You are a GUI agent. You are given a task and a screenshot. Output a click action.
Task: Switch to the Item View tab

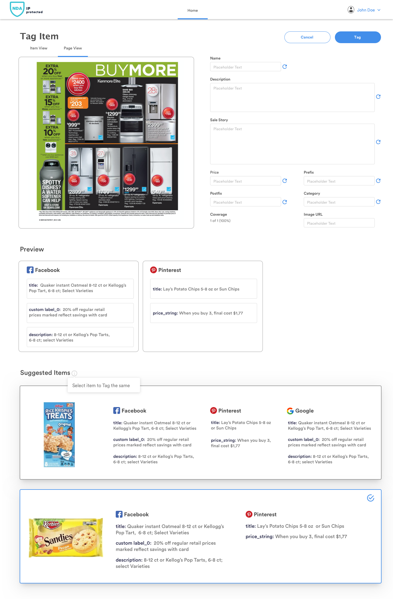pyautogui.click(x=39, y=48)
